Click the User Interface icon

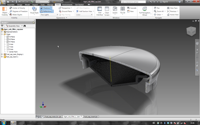(x=100, y=9)
